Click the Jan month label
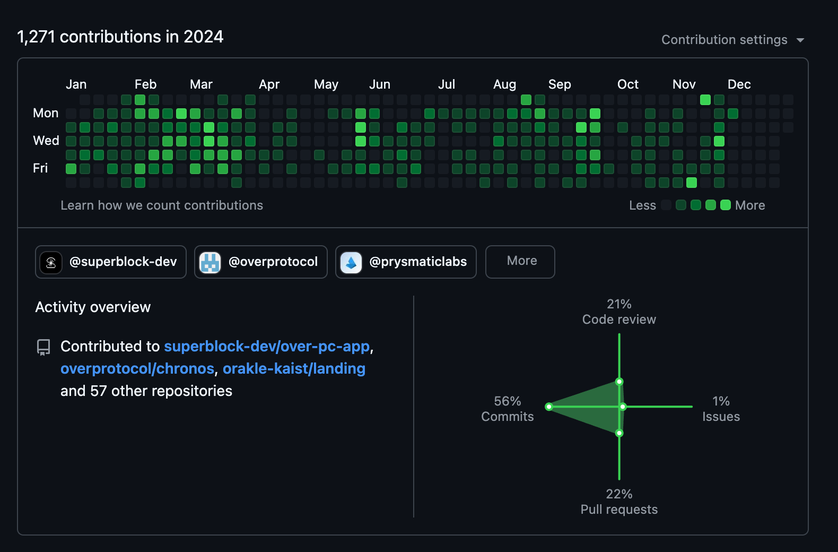The image size is (838, 552). [x=76, y=84]
